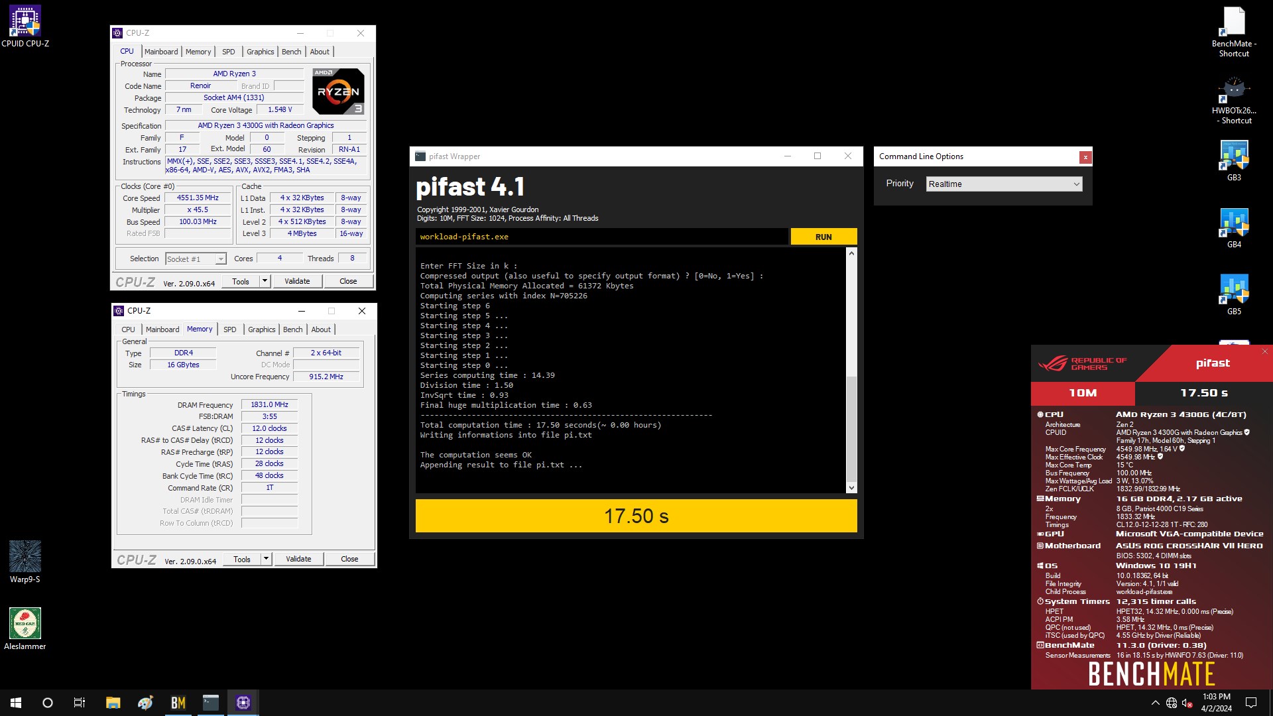Click Close button in top CPU-Z window
The width and height of the screenshot is (1273, 716).
[x=348, y=281]
